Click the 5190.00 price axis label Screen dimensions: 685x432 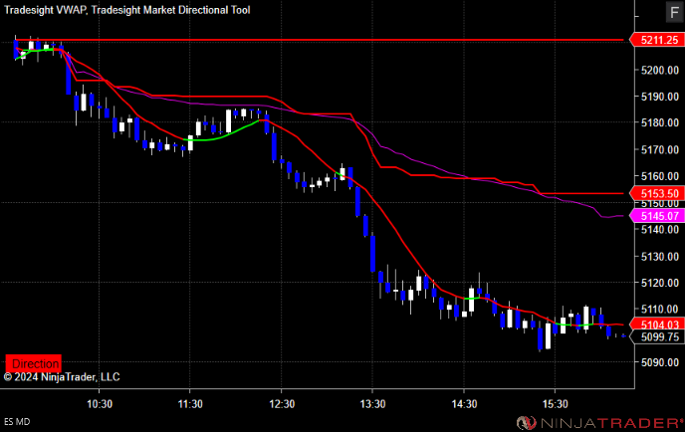coord(660,97)
